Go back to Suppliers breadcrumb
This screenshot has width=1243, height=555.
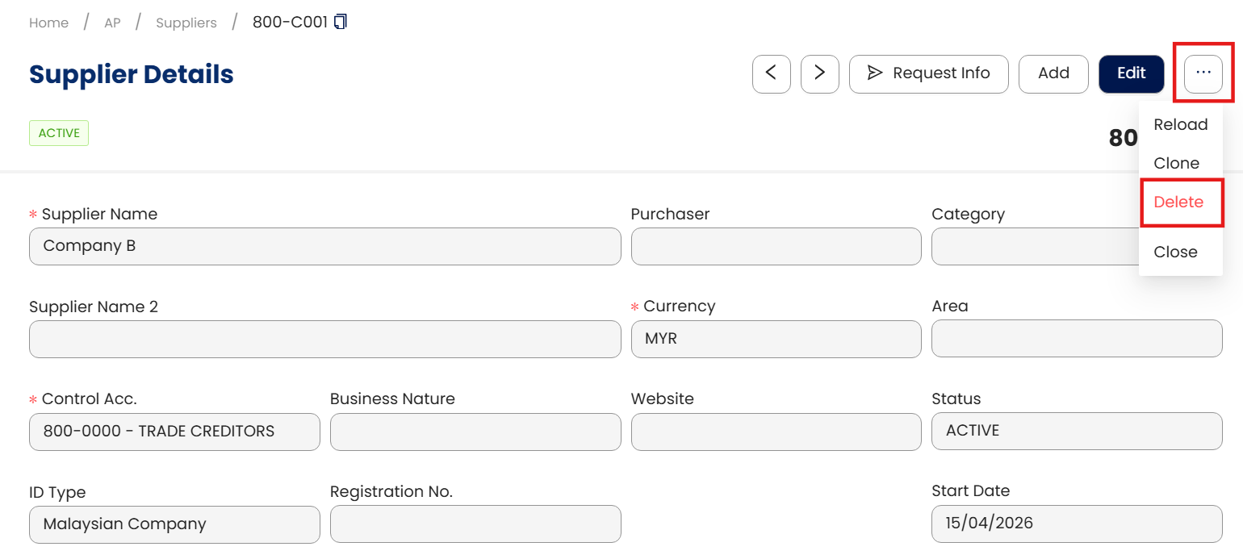[x=186, y=23]
